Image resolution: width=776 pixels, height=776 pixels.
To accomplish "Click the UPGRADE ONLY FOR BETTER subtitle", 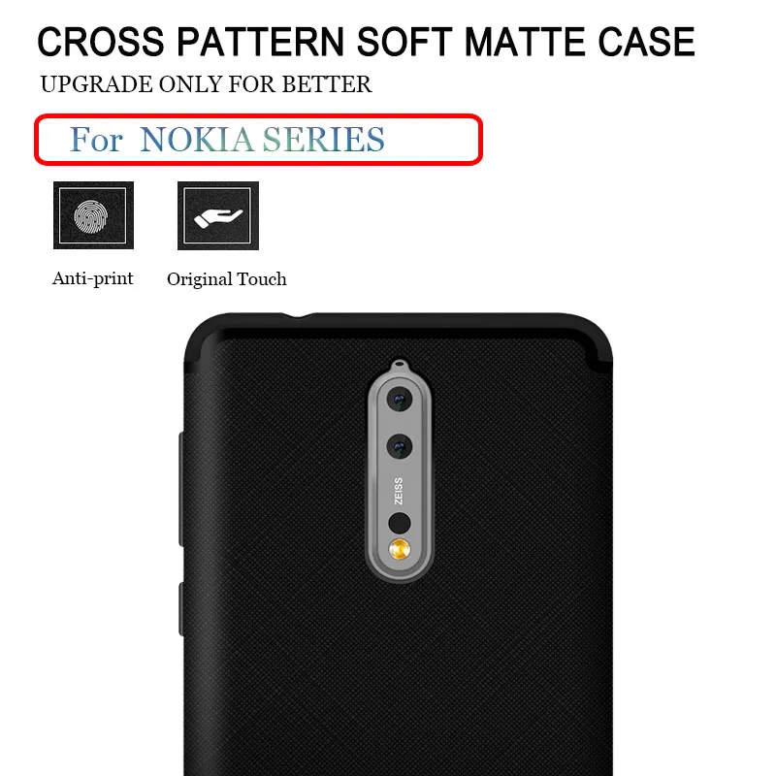I will point(206,84).
